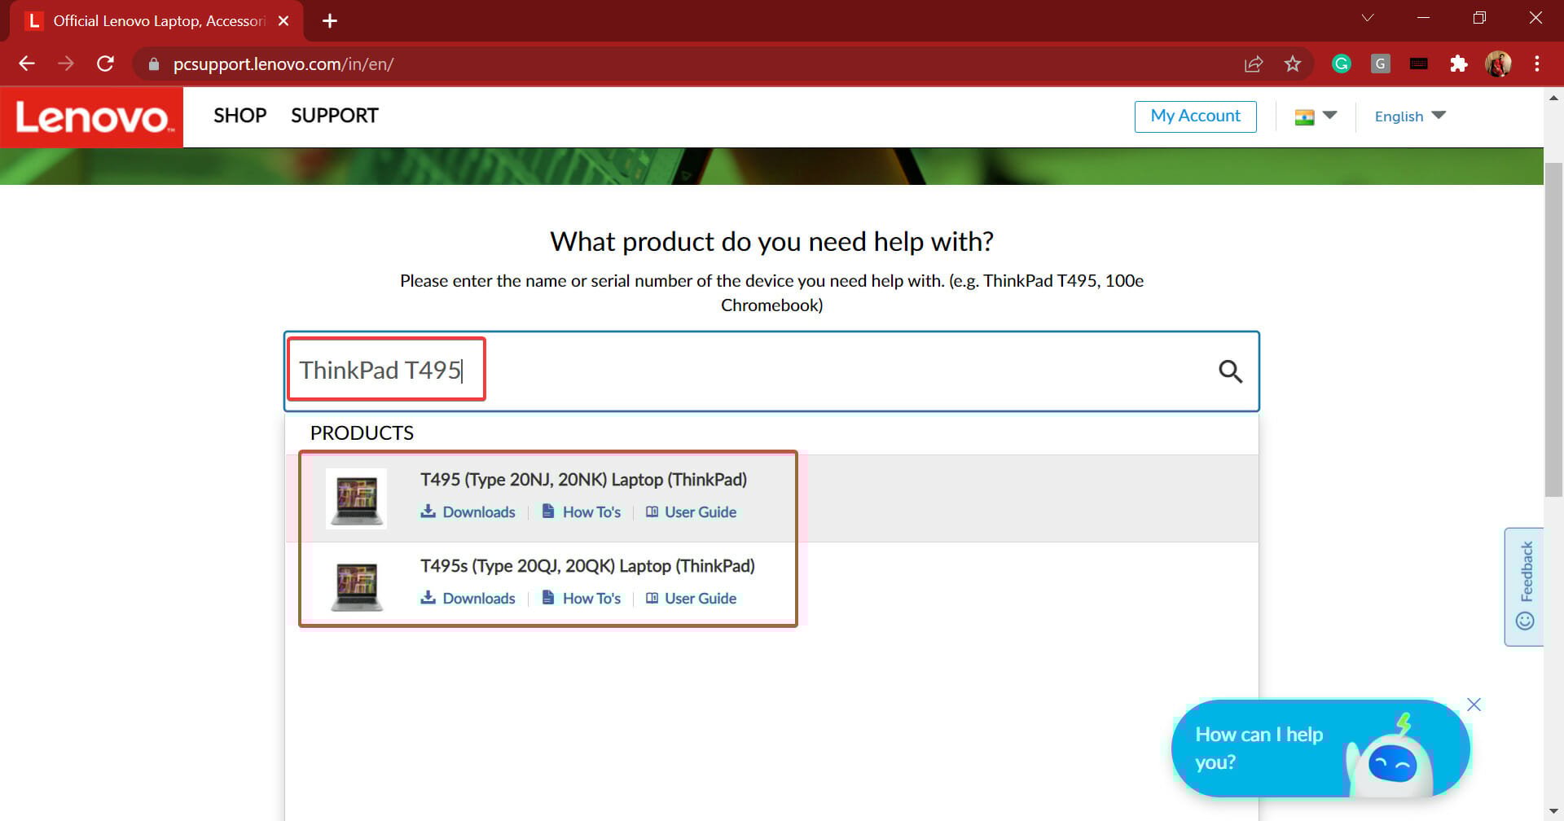Expand the English language dropdown
The height and width of the screenshot is (821, 1564).
(1410, 116)
